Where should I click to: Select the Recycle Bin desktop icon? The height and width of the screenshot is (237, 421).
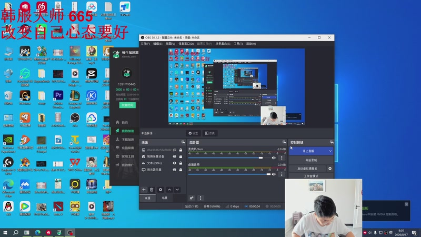click(x=8, y=97)
